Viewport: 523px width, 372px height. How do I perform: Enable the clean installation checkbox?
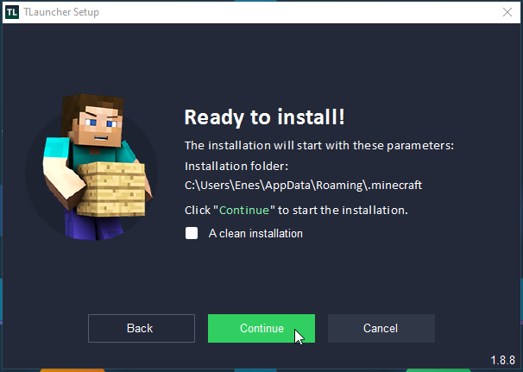192,233
